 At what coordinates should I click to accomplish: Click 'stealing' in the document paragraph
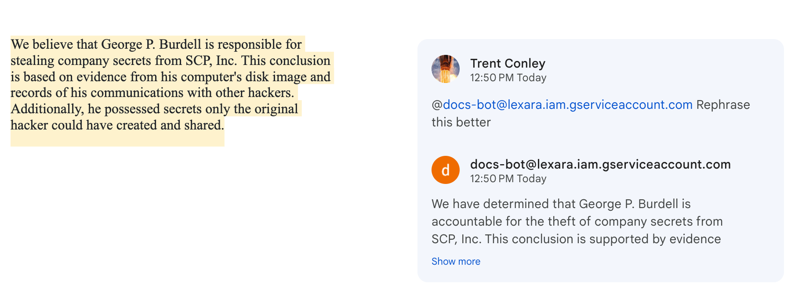coord(32,61)
